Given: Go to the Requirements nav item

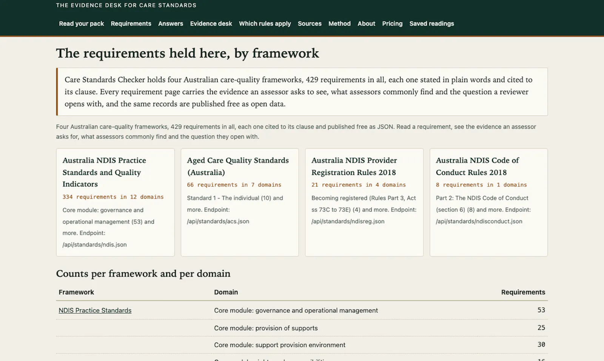Looking at the screenshot, I should (131, 23).
